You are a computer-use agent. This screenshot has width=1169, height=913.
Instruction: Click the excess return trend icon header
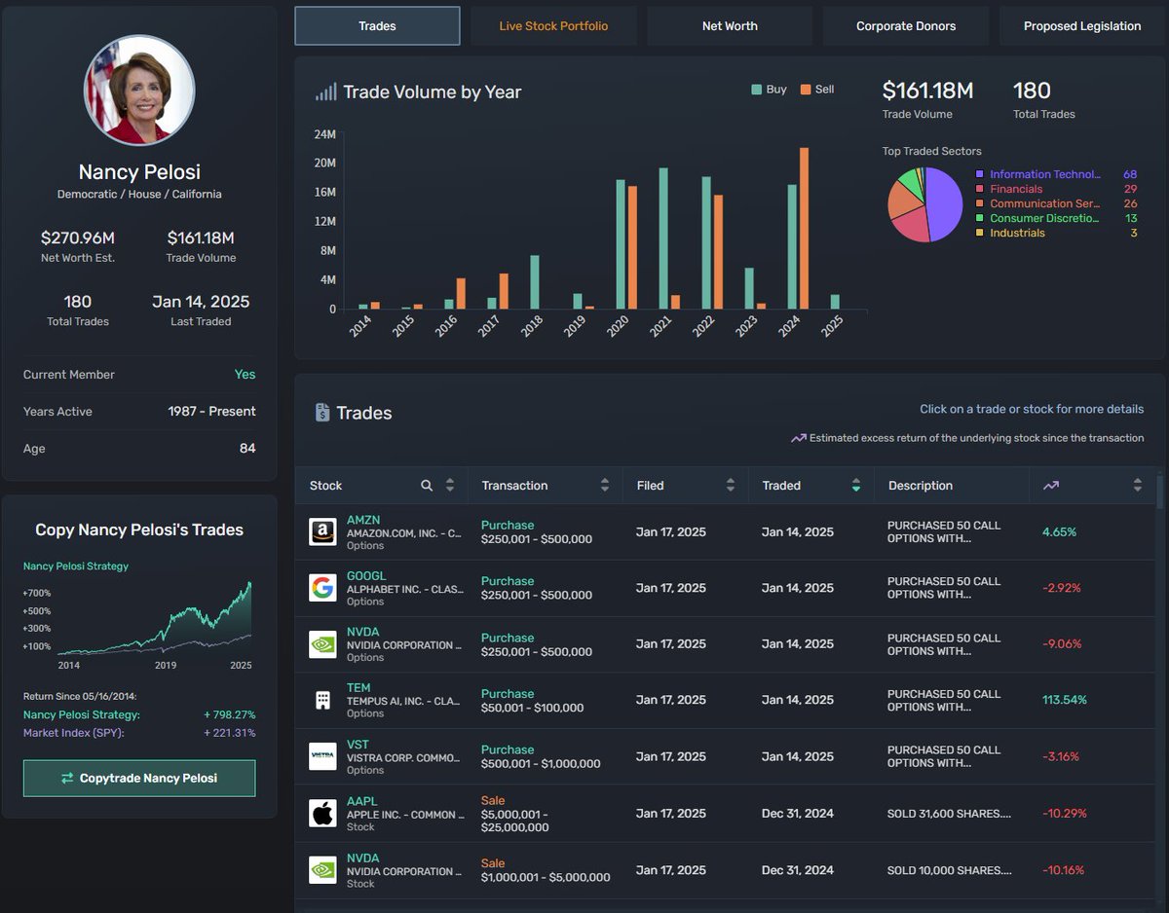(1050, 485)
